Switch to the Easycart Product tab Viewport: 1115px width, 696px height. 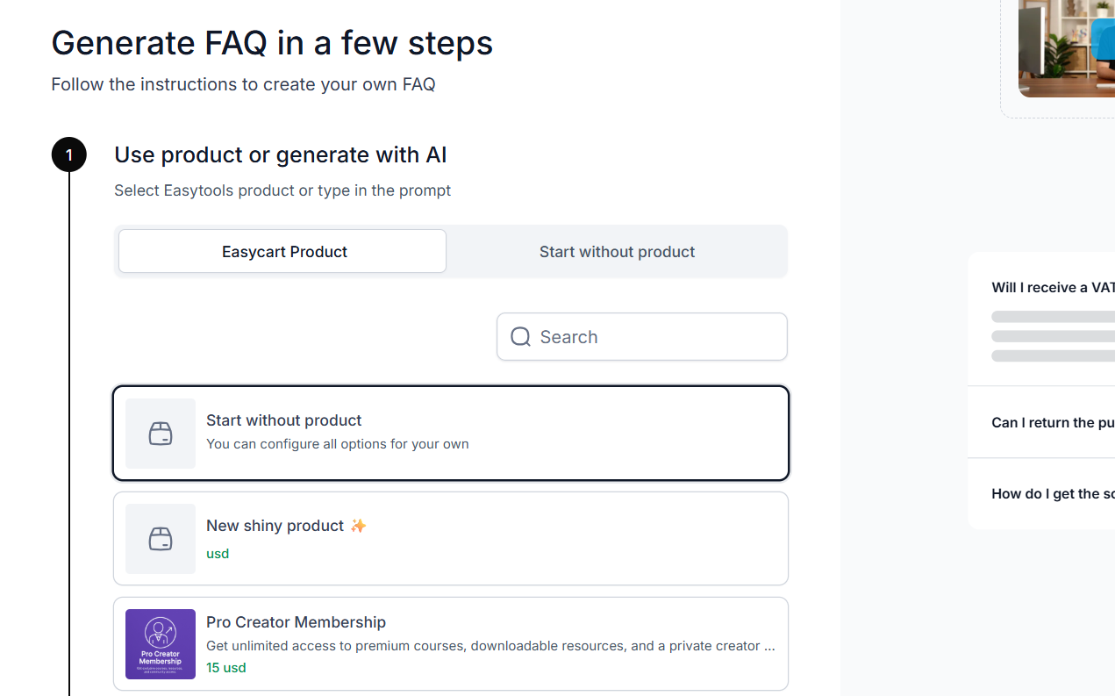click(282, 252)
